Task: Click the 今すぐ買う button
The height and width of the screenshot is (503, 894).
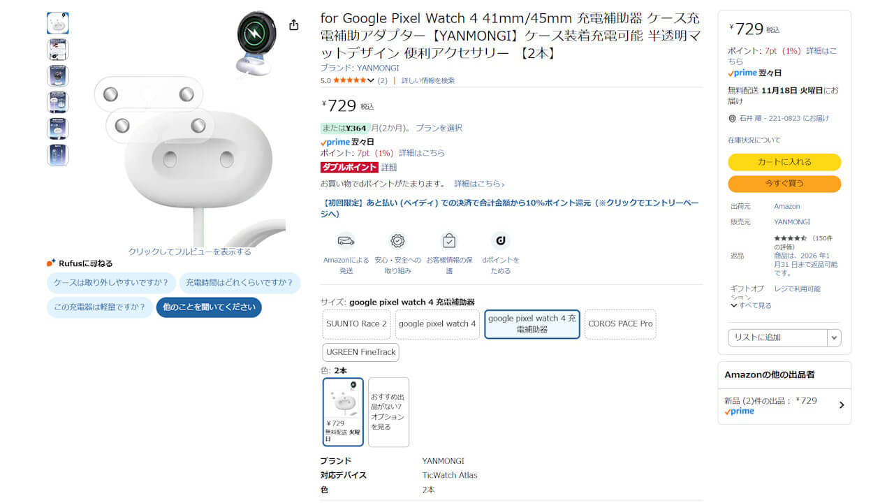Action: (784, 184)
